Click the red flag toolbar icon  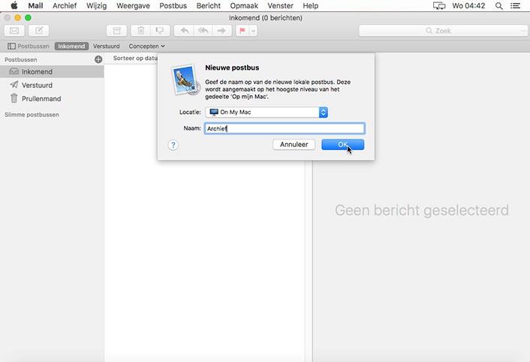click(243, 31)
